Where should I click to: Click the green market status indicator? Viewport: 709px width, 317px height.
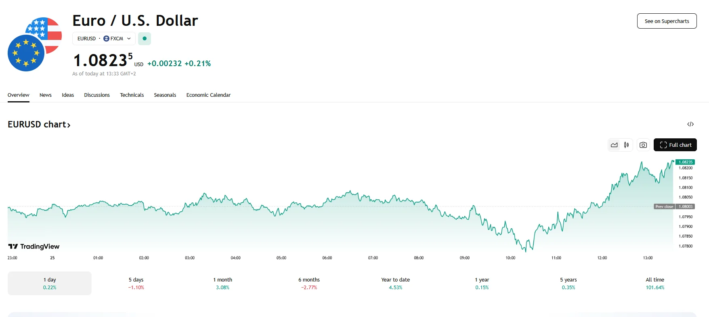point(145,39)
